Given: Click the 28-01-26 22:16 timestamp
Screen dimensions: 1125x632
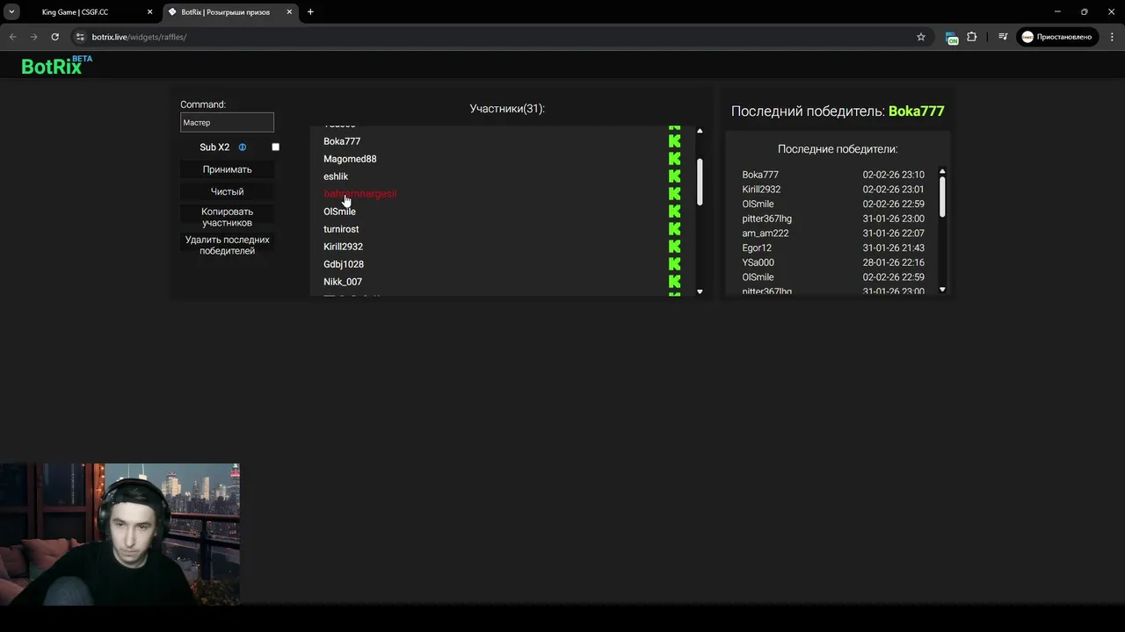Looking at the screenshot, I should (x=893, y=262).
